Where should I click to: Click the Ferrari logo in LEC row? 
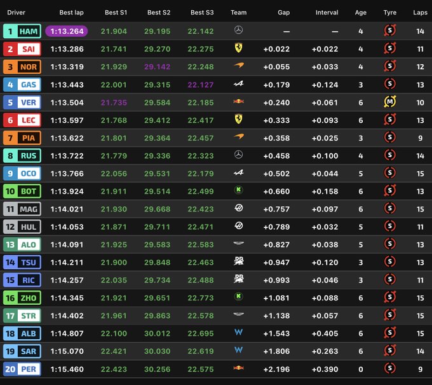click(x=239, y=119)
